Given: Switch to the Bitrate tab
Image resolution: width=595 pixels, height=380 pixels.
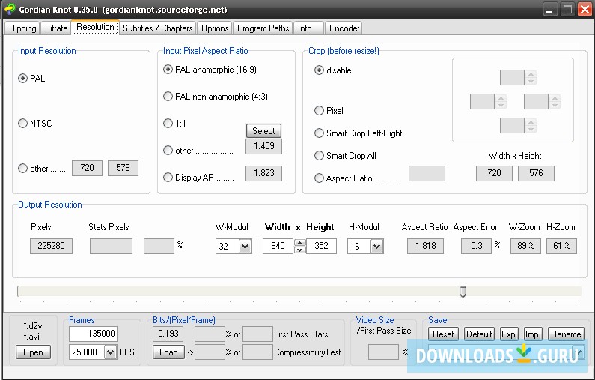Looking at the screenshot, I should pos(56,28).
